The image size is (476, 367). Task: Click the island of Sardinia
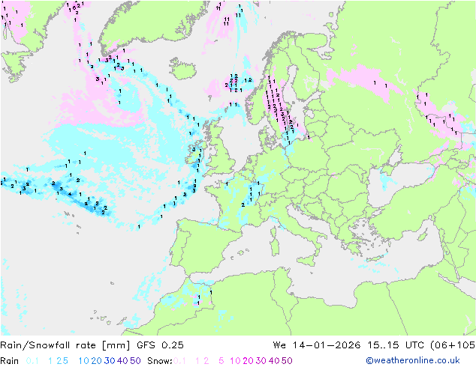275,245
